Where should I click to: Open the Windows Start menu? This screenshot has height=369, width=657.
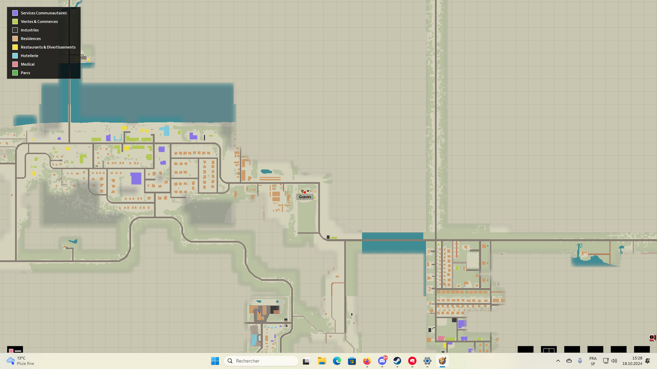[215, 361]
